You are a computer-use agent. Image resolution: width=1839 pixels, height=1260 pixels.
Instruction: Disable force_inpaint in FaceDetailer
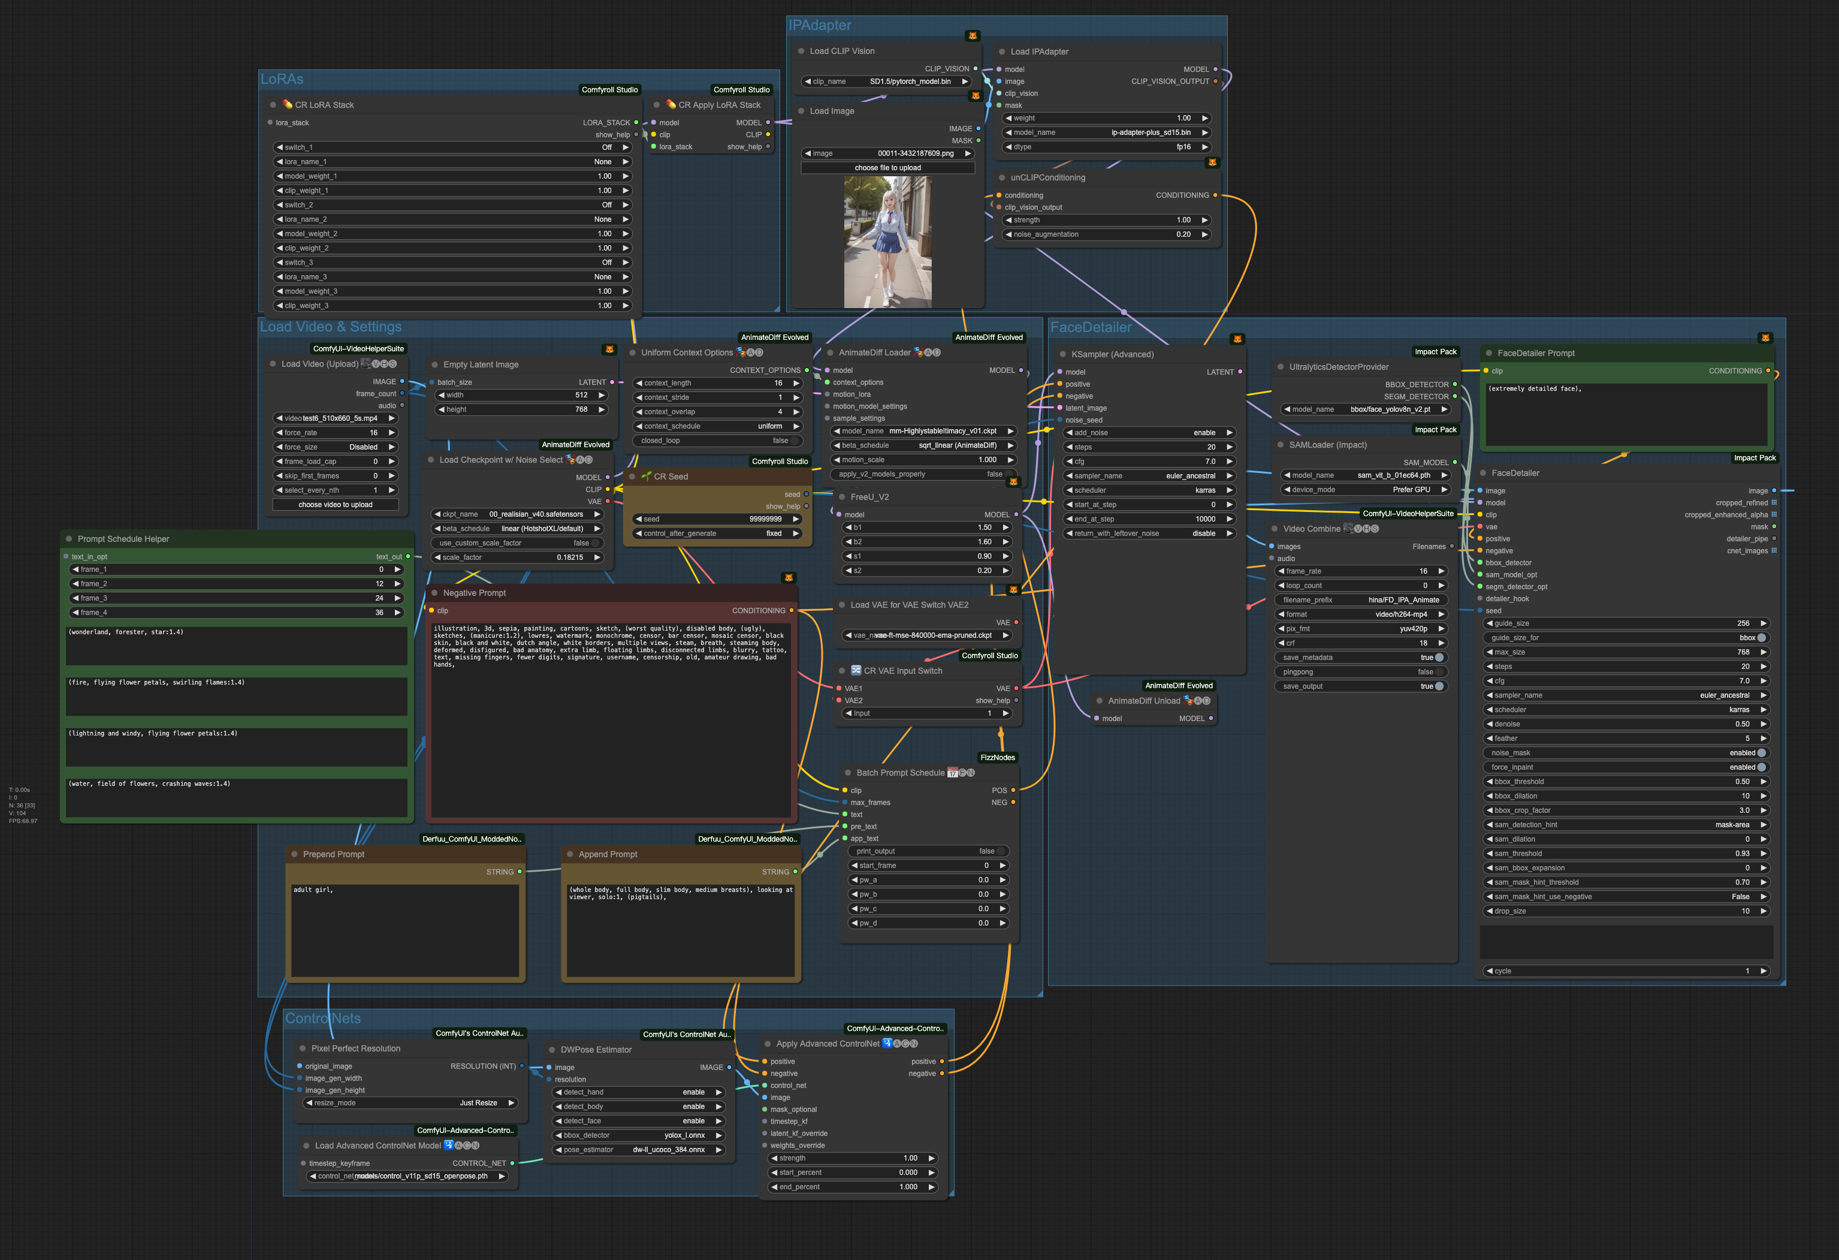click(x=1761, y=767)
